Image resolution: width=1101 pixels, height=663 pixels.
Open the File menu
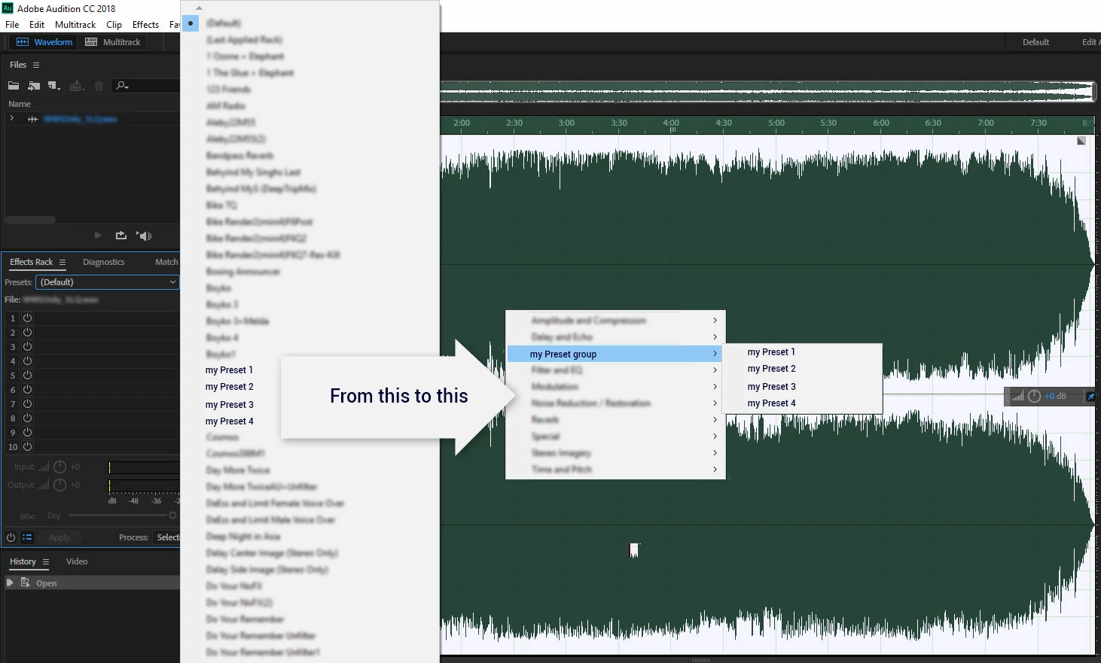[x=12, y=25]
